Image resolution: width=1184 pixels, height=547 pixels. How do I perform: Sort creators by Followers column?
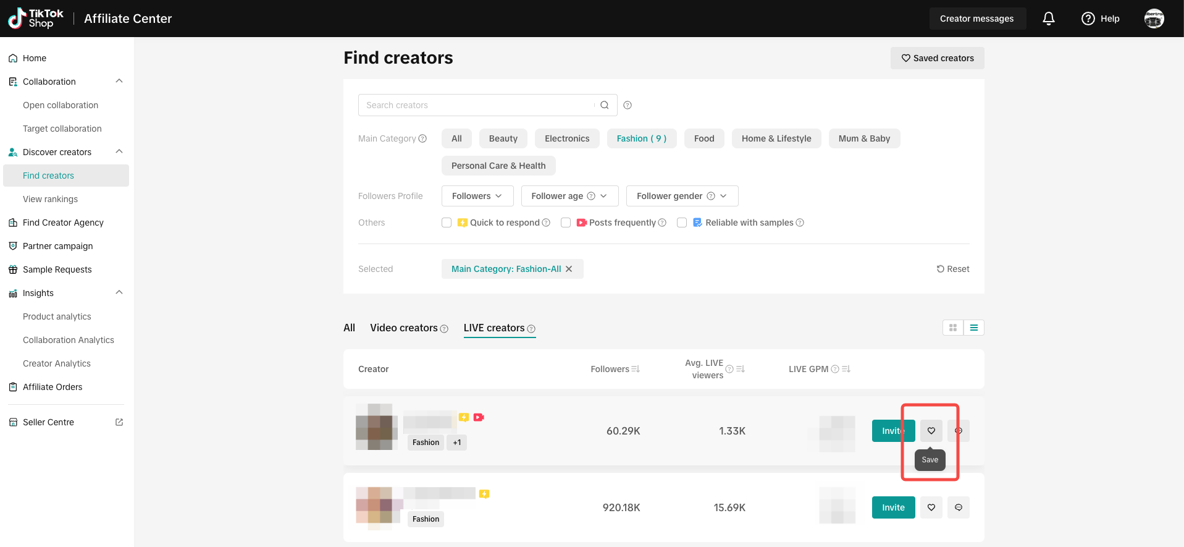click(636, 369)
